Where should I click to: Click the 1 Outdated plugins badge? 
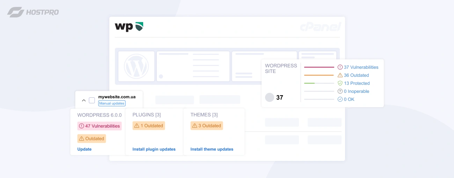149,126
